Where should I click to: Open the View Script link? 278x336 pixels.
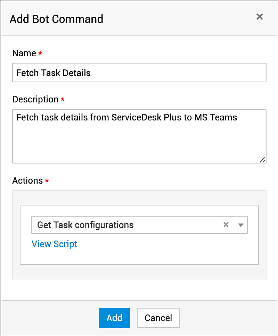tap(55, 244)
